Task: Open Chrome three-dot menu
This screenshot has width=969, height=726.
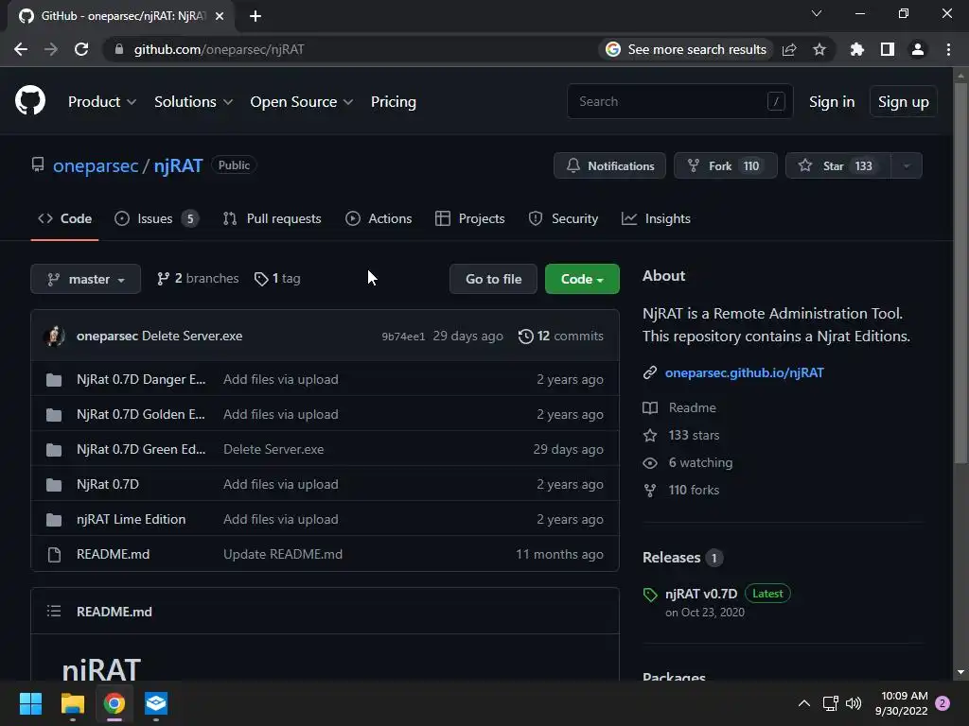Action: (x=948, y=49)
